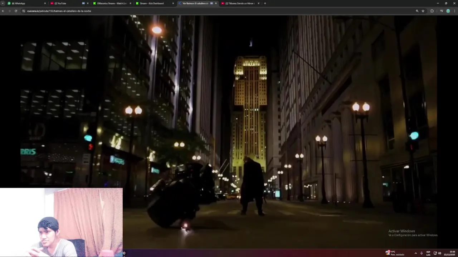Close the WhatsApp tab
Screen dimensions: 458x257
[x=45, y=3]
